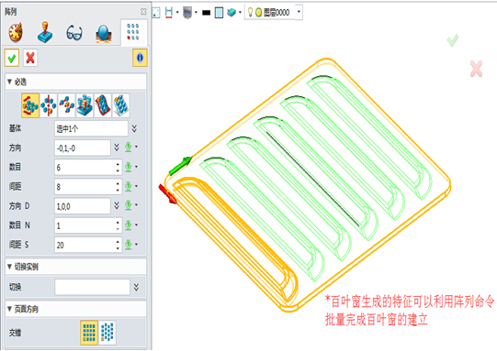Open the dropdown arrow beside H icon
This screenshot has height=351, width=497.
(177, 13)
